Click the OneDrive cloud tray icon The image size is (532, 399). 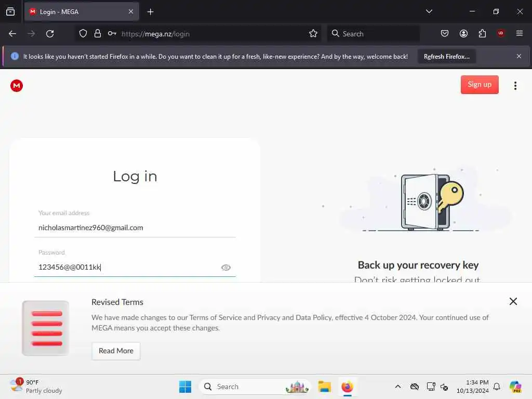tap(414, 387)
